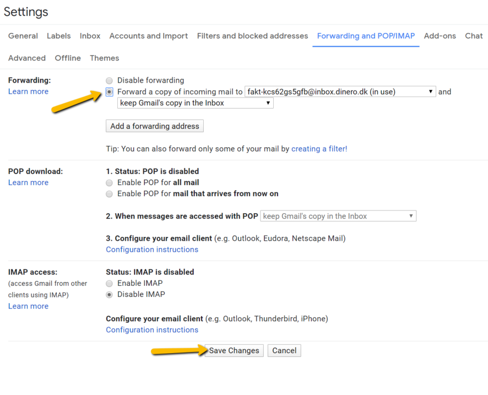Expand the keep Gmail's copy forwarding dropdown
Viewport: 488px width, 395px height.
pyautogui.click(x=195, y=103)
